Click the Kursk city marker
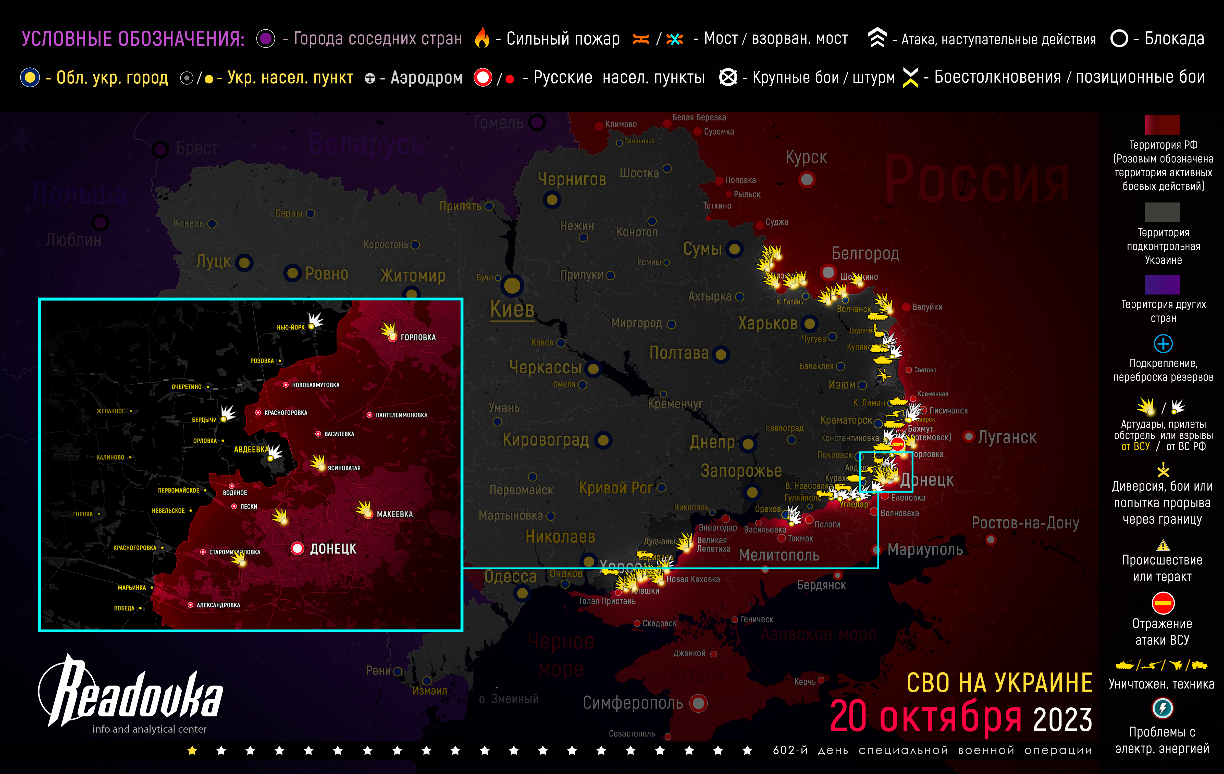Viewport: 1224px width, 774px height. pos(806,179)
